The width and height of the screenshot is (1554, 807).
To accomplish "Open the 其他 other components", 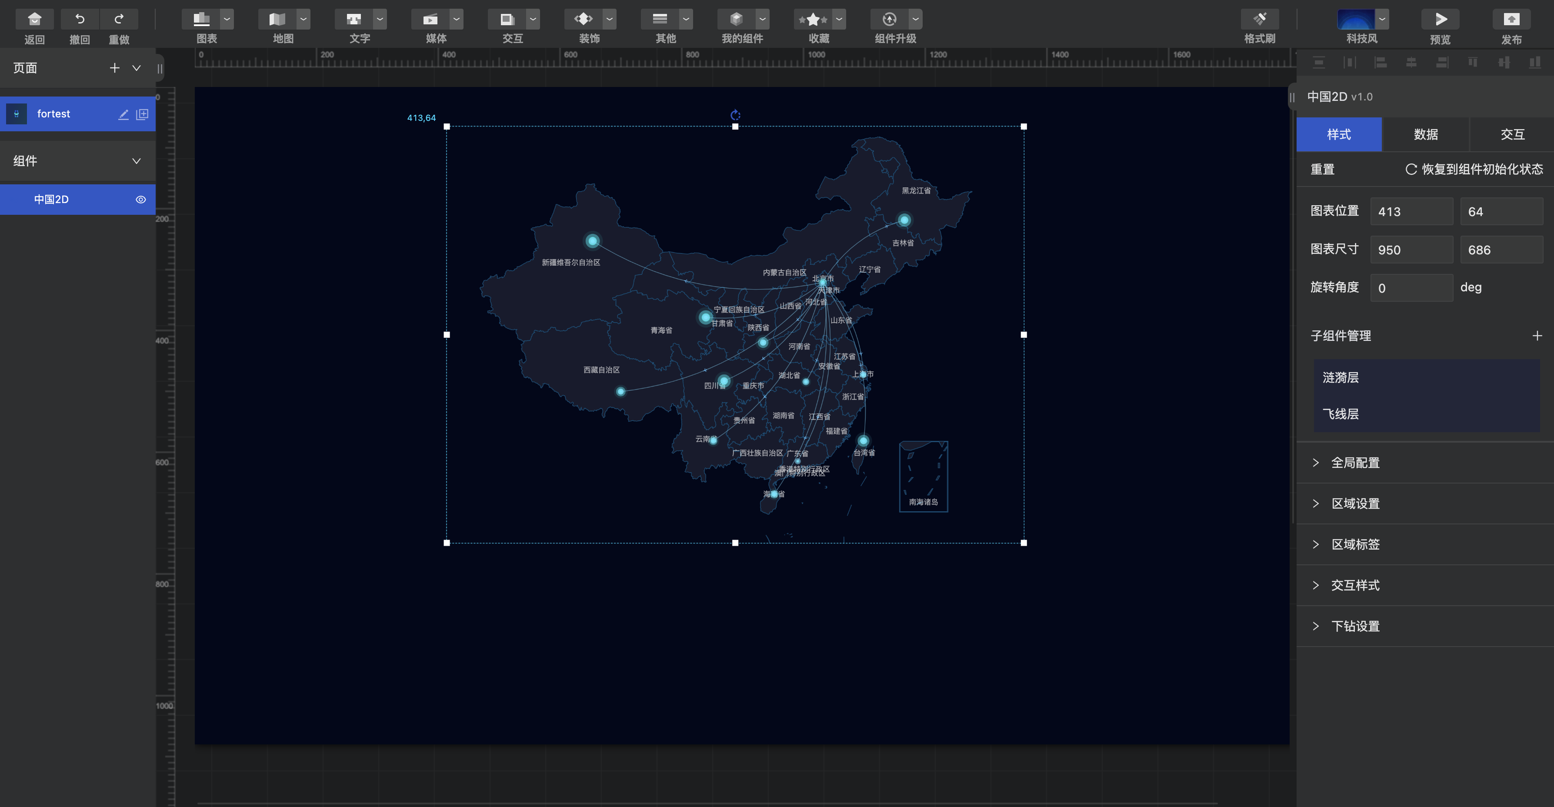I will (x=660, y=19).
